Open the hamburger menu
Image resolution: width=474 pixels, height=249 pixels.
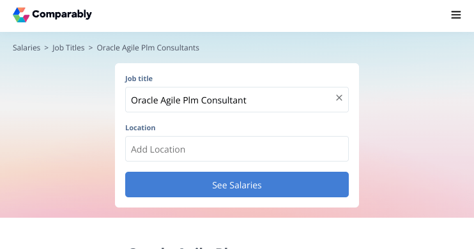click(x=456, y=15)
